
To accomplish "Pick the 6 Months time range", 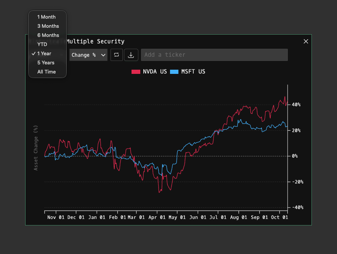I will [47, 35].
